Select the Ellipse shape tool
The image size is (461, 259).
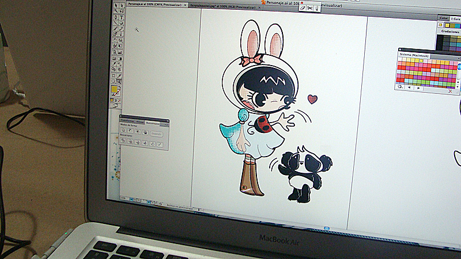click(x=121, y=23)
